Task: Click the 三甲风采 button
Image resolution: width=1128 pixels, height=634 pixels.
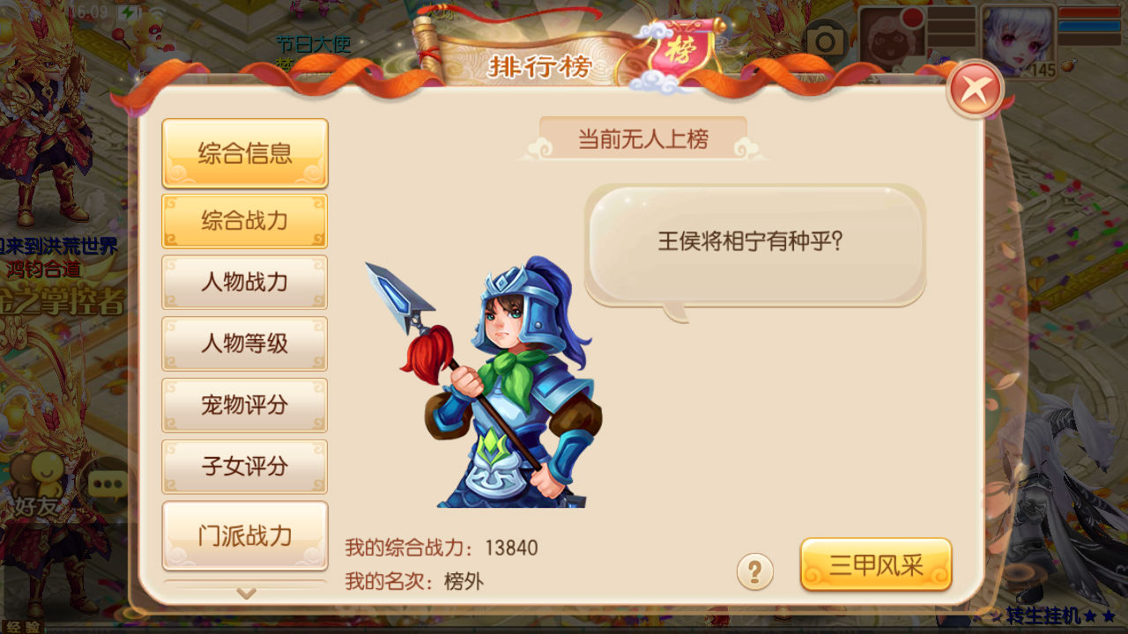Action: click(876, 564)
